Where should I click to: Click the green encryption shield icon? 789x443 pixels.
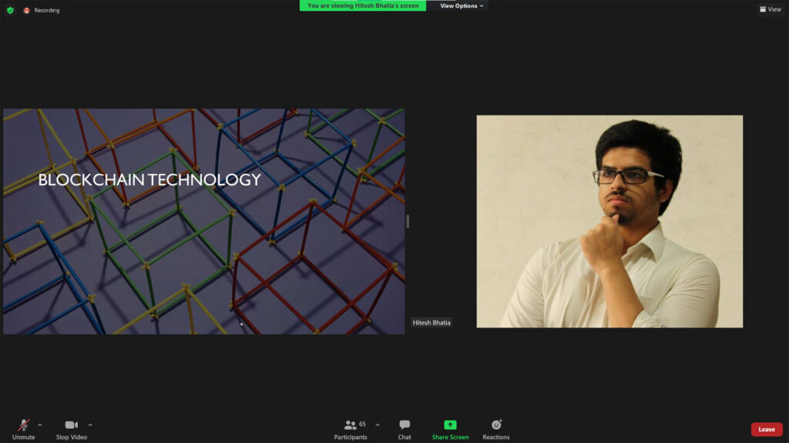pyautogui.click(x=10, y=10)
